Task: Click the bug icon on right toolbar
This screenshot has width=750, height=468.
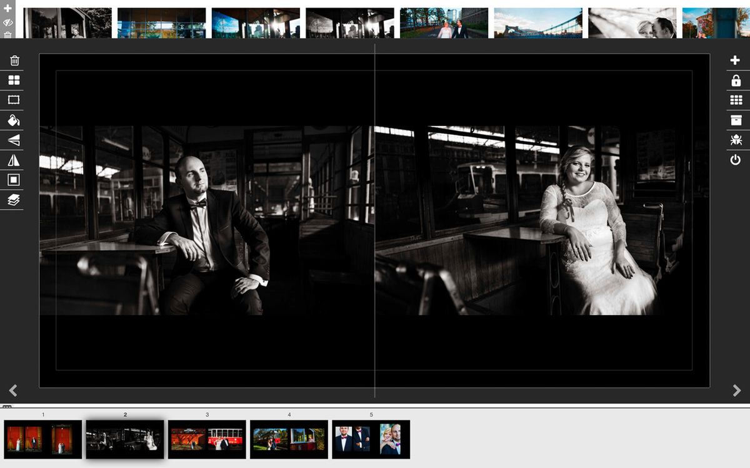Action: pyautogui.click(x=736, y=140)
